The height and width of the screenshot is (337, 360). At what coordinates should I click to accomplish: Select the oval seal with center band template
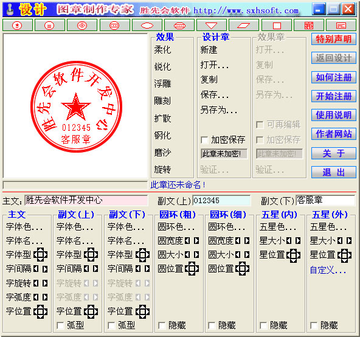click(179, 26)
